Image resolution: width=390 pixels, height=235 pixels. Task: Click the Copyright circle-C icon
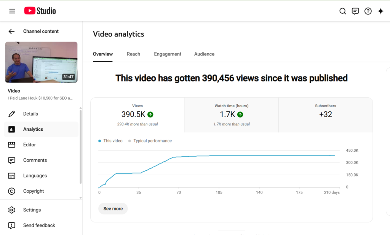(11, 191)
